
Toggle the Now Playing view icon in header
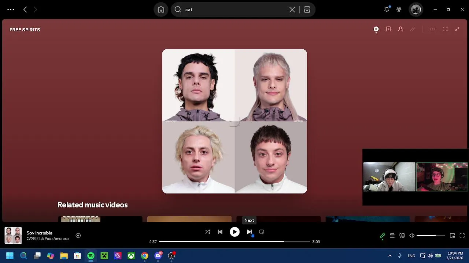tap(376, 29)
